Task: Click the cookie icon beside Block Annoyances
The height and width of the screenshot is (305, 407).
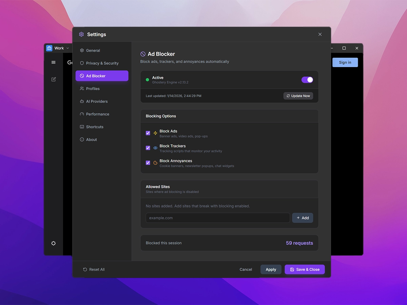Action: [155, 163]
